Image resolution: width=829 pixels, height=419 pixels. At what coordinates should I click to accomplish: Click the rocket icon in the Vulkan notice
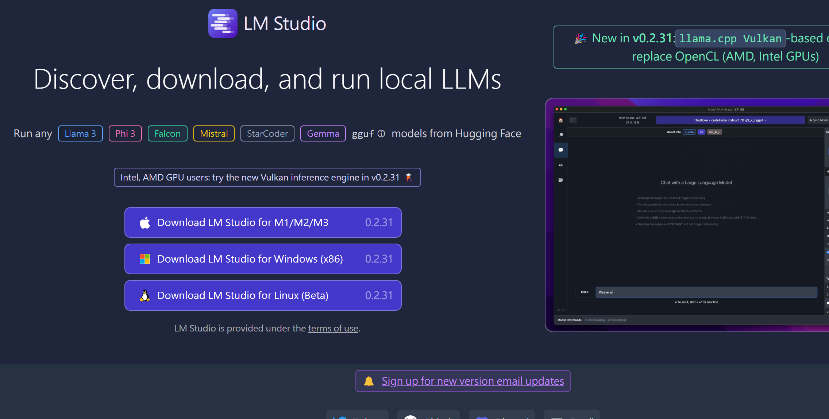(409, 177)
